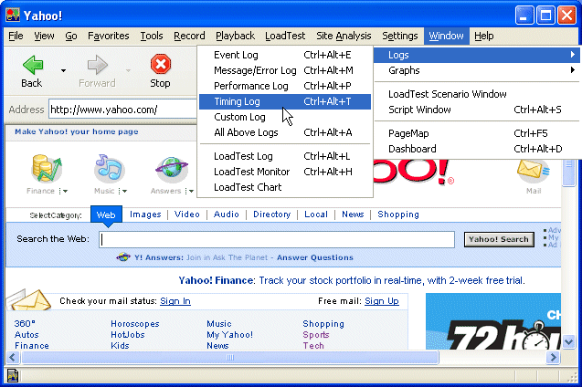
Task: Click the status bar page icon
Action: pos(13,376)
